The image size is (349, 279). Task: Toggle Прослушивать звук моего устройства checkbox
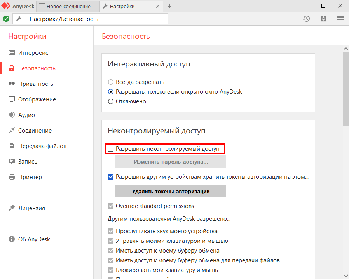click(111, 231)
